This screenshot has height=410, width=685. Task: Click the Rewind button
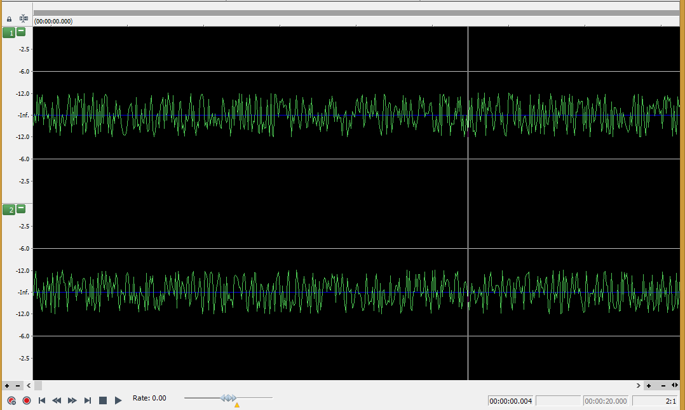pyautogui.click(x=57, y=400)
